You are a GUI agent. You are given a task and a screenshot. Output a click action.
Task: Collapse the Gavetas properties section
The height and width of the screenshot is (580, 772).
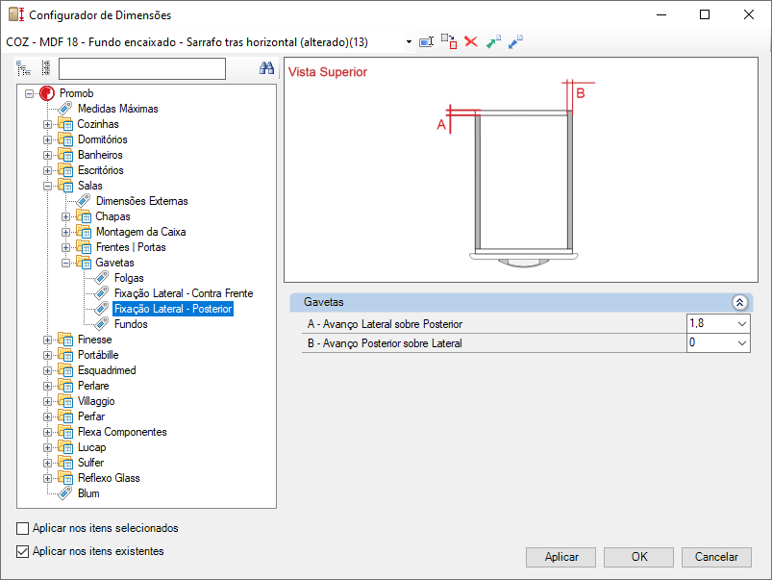click(x=739, y=302)
